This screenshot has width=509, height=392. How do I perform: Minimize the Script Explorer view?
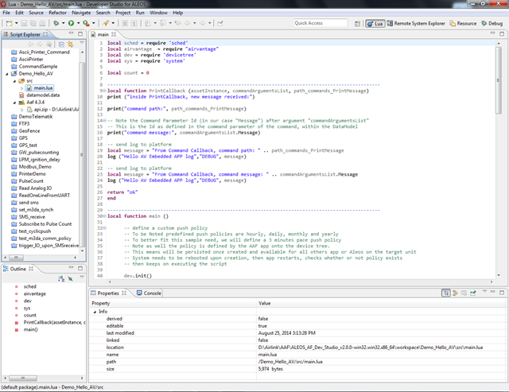71,33
